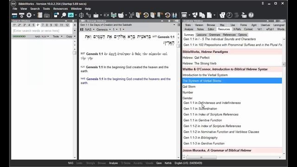
Task: Toggle Strong's in the status bar
Action: (90, 163)
